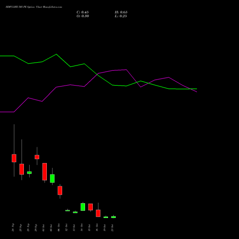This screenshot has height=239, width=239.
Task: Click the red candlestick above 06 Oct
Action: coord(60,190)
